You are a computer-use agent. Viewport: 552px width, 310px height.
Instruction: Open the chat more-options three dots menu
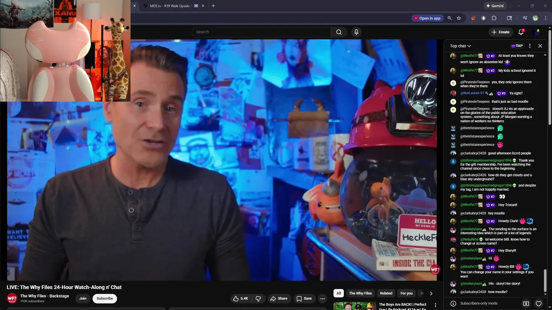click(530, 46)
